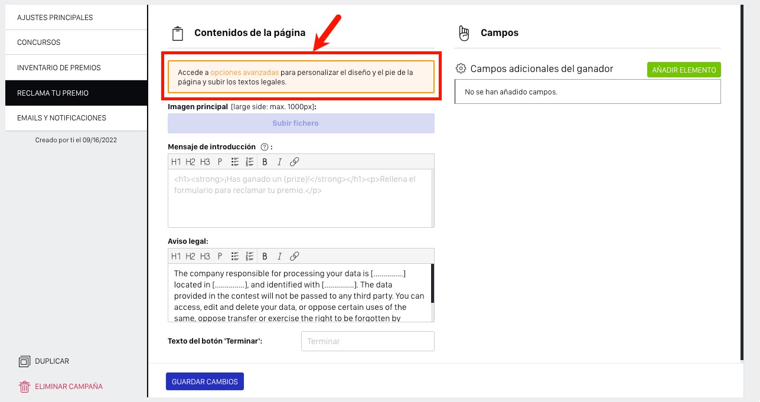This screenshot has height=402, width=760.
Task: Click italic icon in Mensaje de introducción toolbar
Action: coord(279,162)
